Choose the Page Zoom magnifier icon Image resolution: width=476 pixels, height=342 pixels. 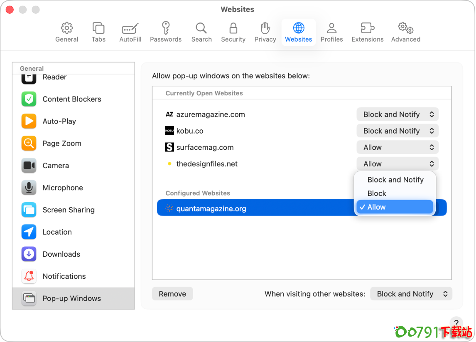click(29, 144)
